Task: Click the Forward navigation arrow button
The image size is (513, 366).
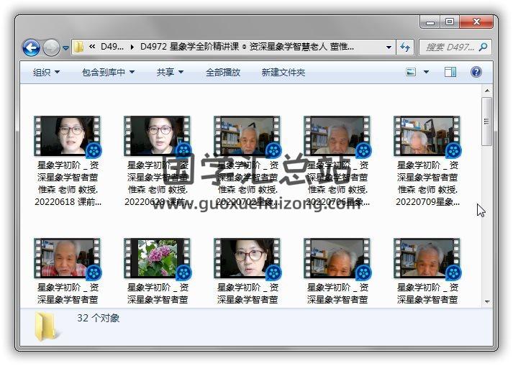Action: [x=51, y=47]
